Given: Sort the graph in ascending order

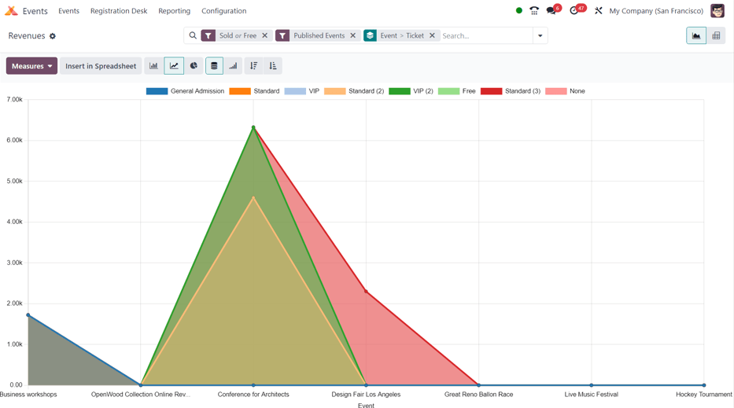Looking at the screenshot, I should click(x=273, y=66).
